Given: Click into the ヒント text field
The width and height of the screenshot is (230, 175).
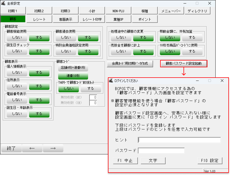Looking at the screenshot, I should pyautogui.click(x=179, y=140).
